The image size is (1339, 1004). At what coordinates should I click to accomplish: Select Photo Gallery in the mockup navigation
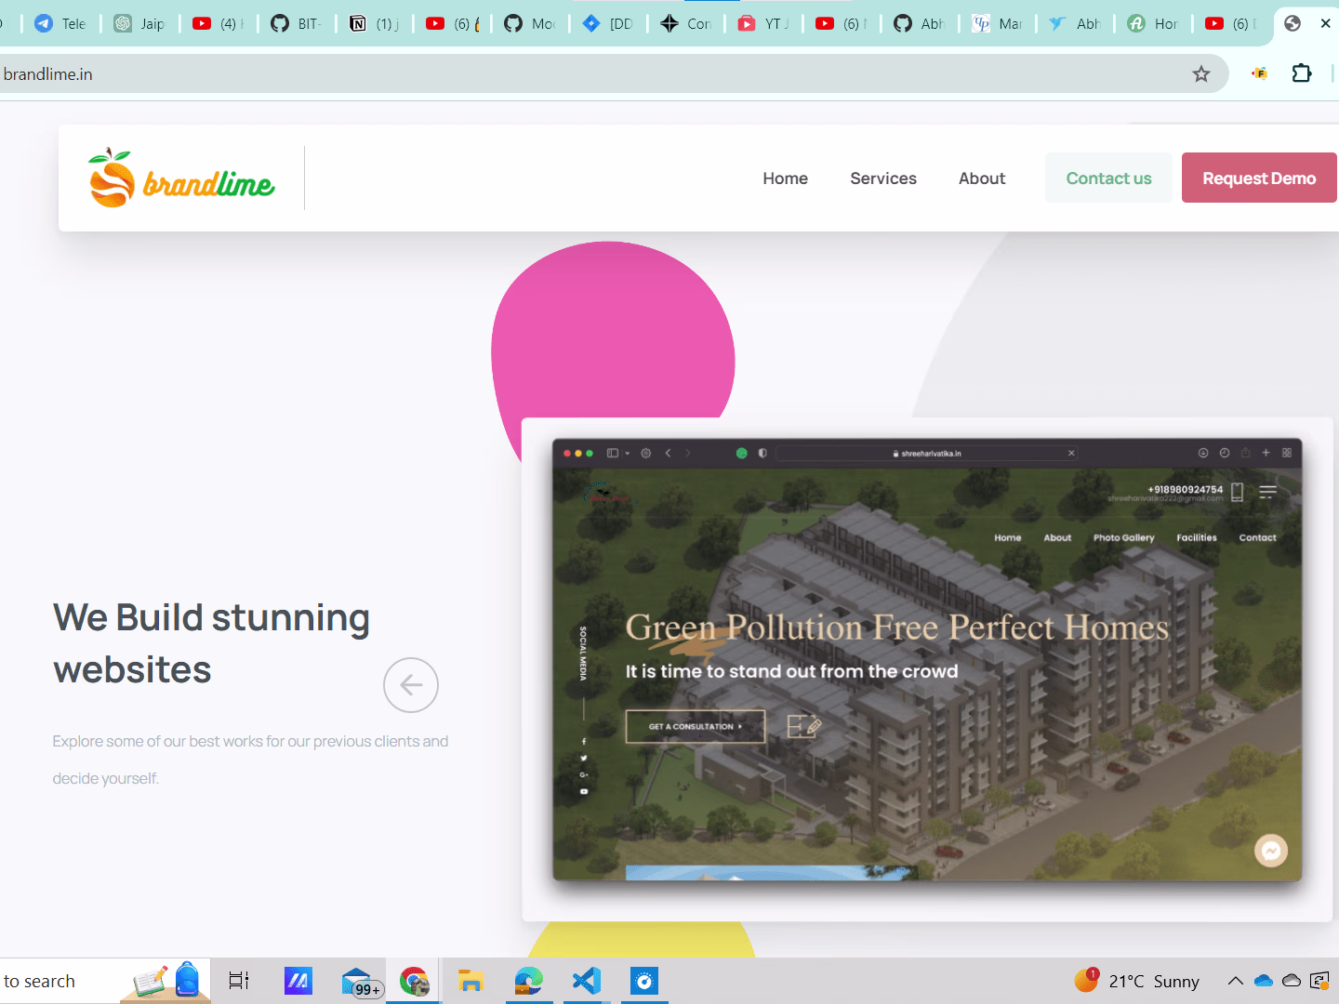coord(1123,537)
